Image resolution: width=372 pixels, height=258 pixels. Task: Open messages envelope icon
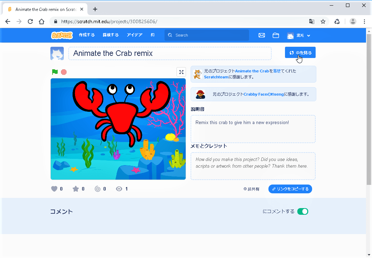[262, 35]
